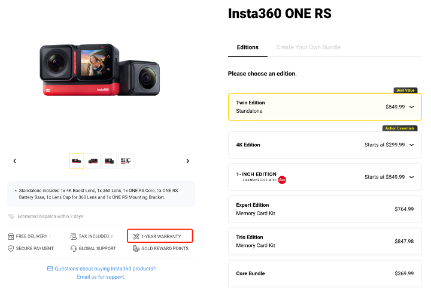This screenshot has height=289, width=431.
Task: Click the free delivery truck icon
Action: [11, 237]
